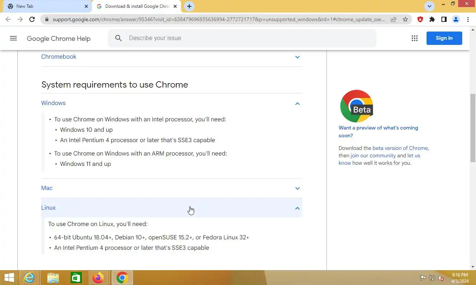Screen dimensions: 476x285
Task: Click the Linux section chevron
Action: pyautogui.click(x=297, y=208)
